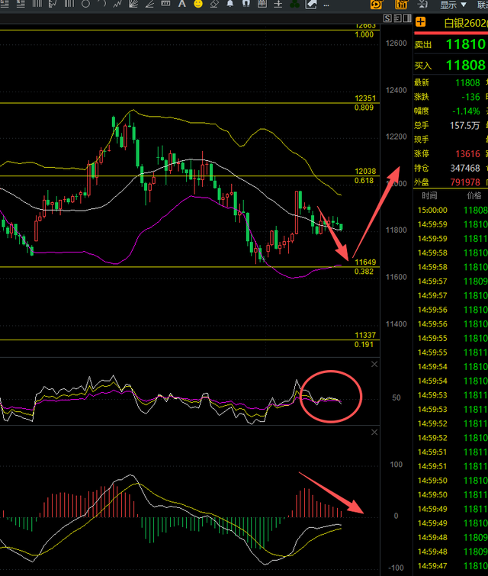Click the S icon above the chart
Image resolution: width=488 pixels, height=576 pixels.
click(x=387, y=18)
